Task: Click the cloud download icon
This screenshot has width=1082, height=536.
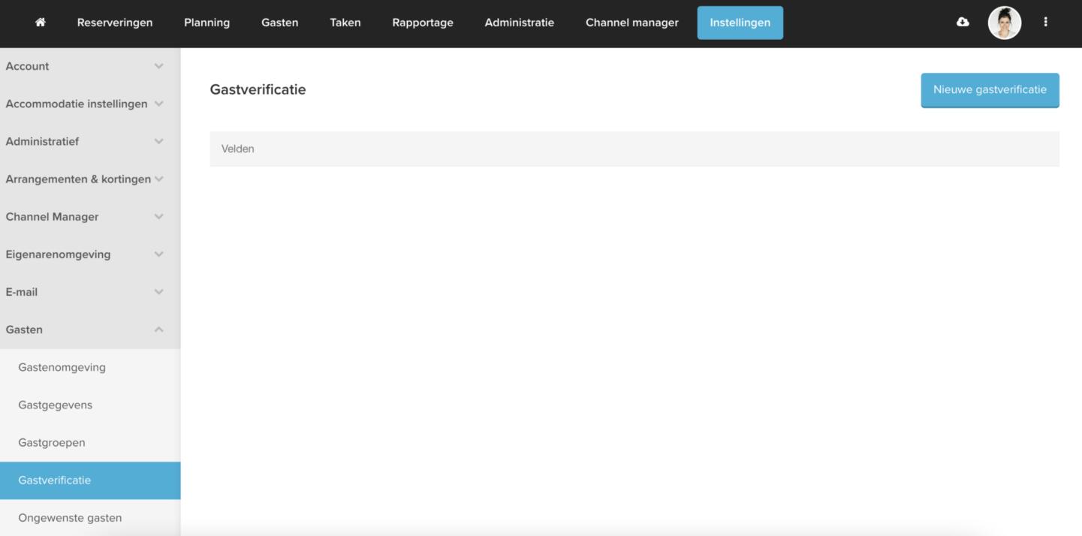Action: [x=963, y=23]
